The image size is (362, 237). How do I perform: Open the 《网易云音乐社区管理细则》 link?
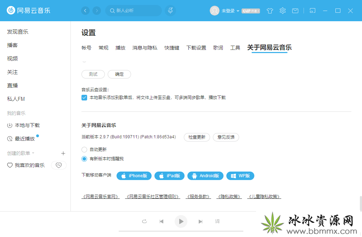[153, 197]
